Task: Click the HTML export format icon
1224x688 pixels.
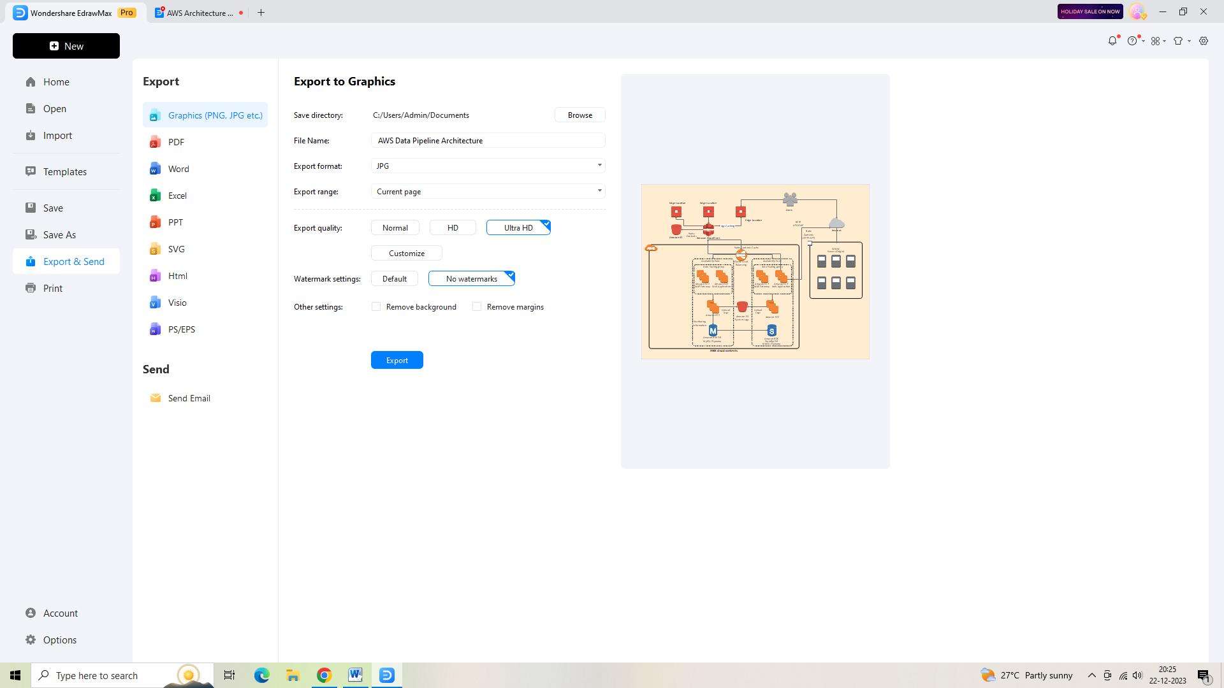Action: 154,276
